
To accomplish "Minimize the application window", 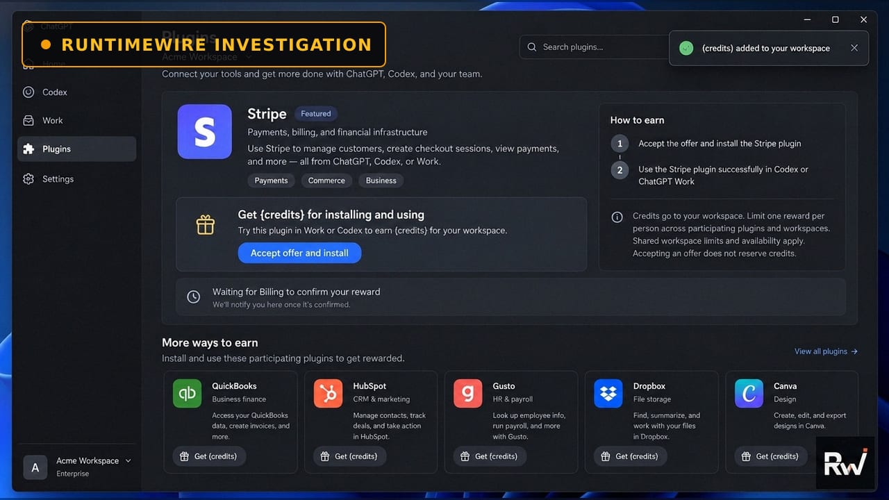I will [x=807, y=19].
